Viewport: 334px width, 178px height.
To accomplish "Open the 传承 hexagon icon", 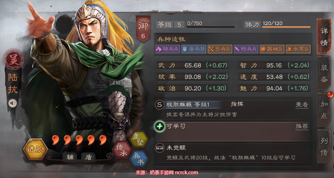I will tap(122, 150).
